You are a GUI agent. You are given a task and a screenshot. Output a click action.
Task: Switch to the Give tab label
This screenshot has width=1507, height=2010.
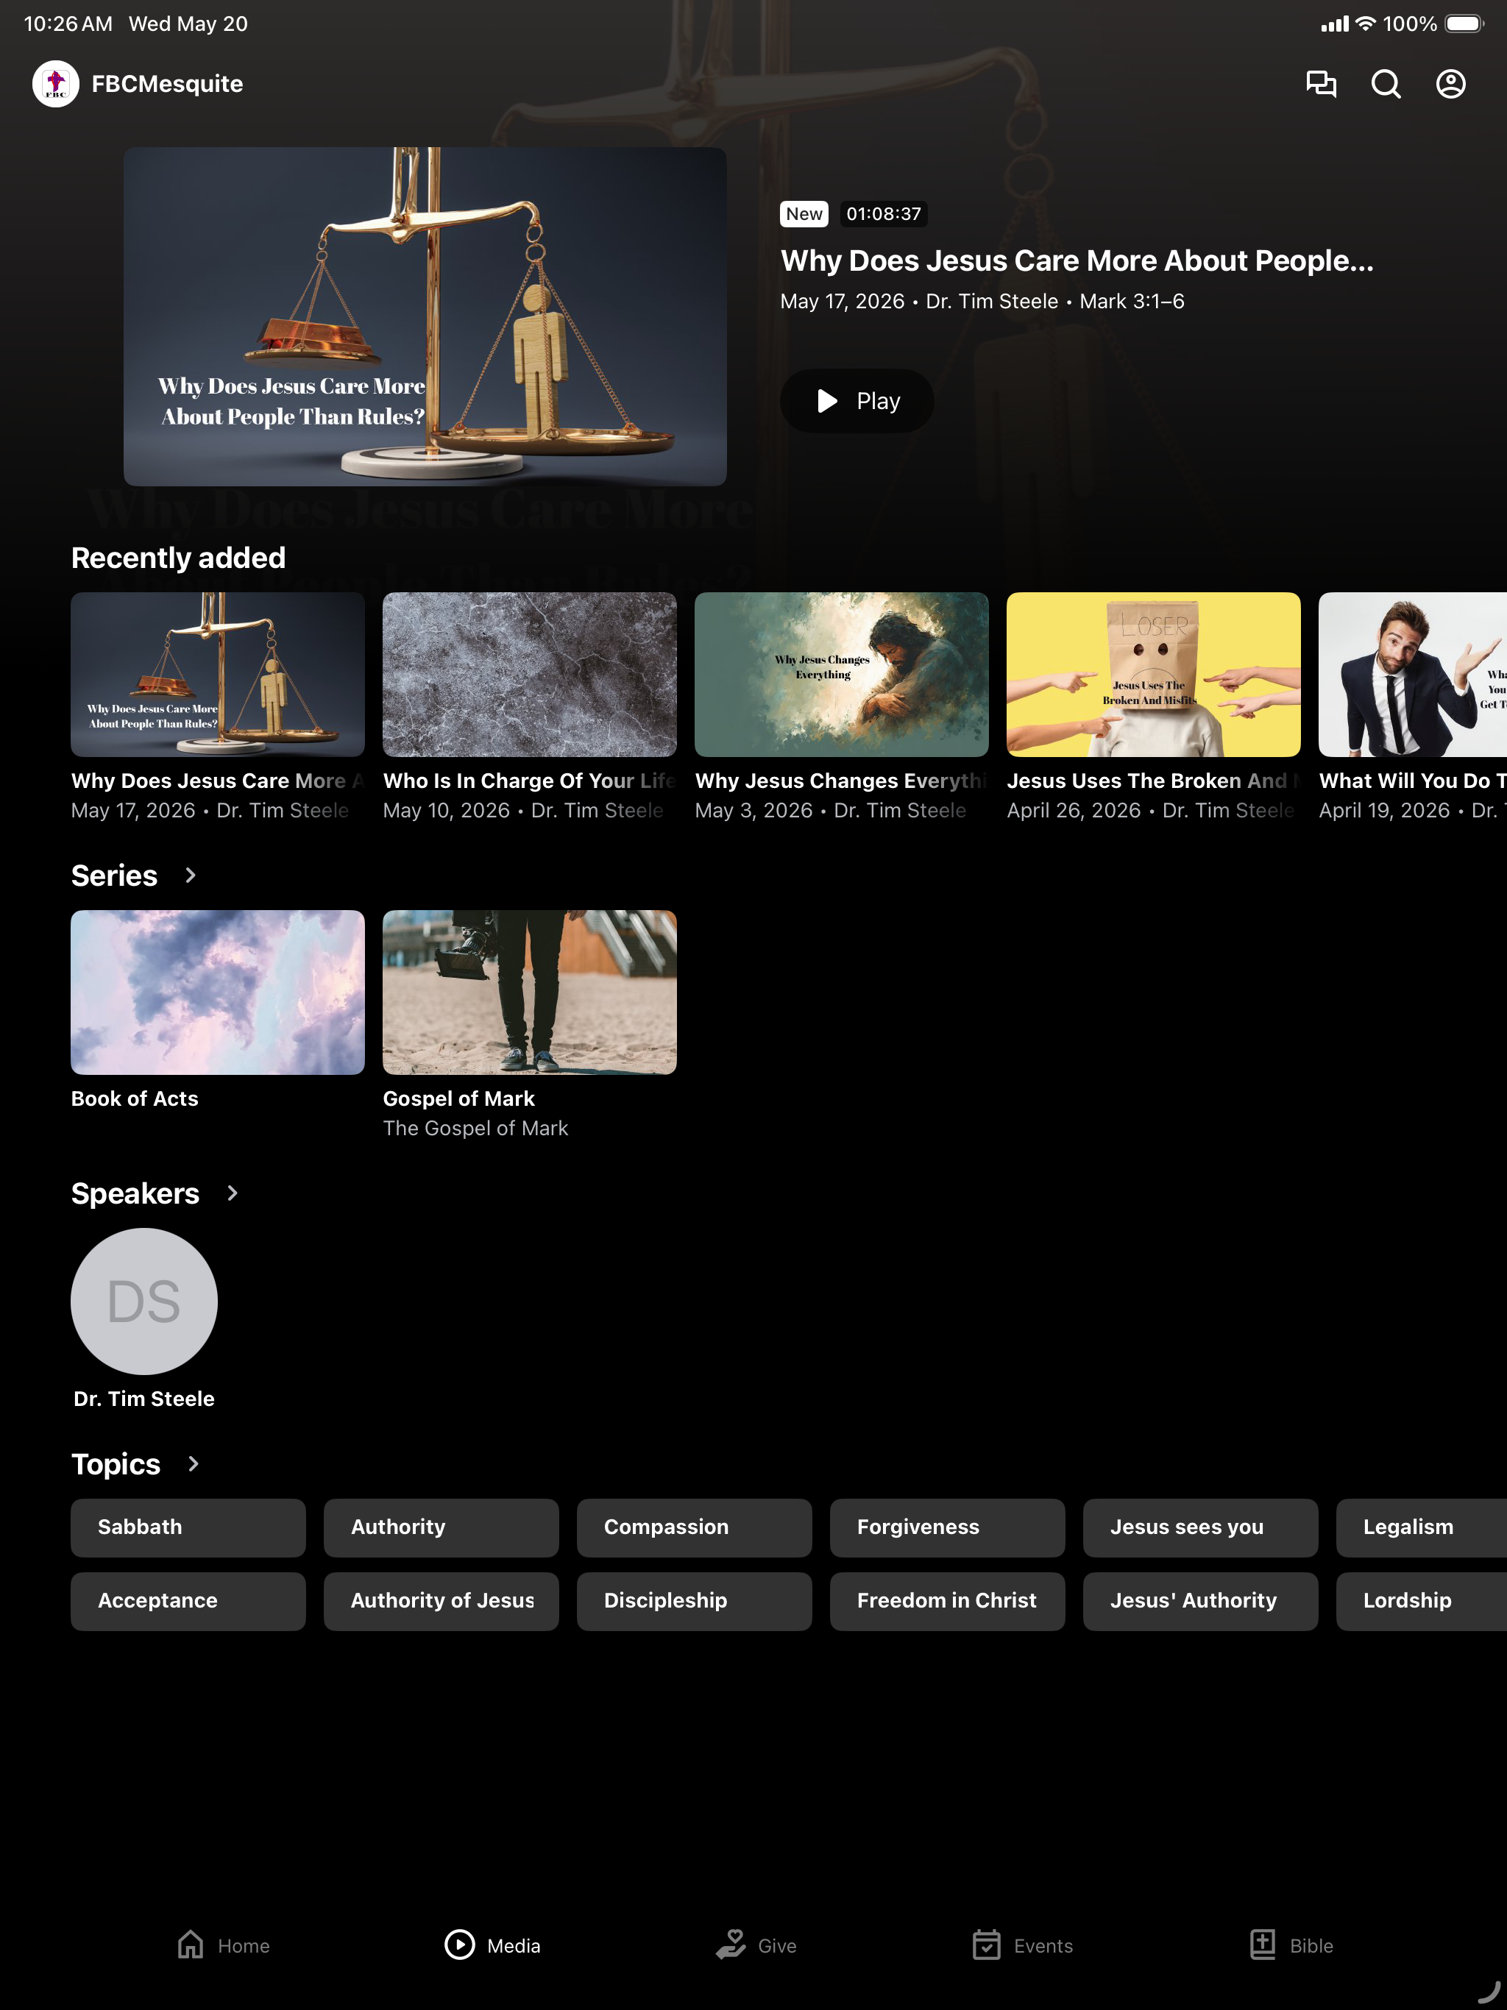point(777,1945)
